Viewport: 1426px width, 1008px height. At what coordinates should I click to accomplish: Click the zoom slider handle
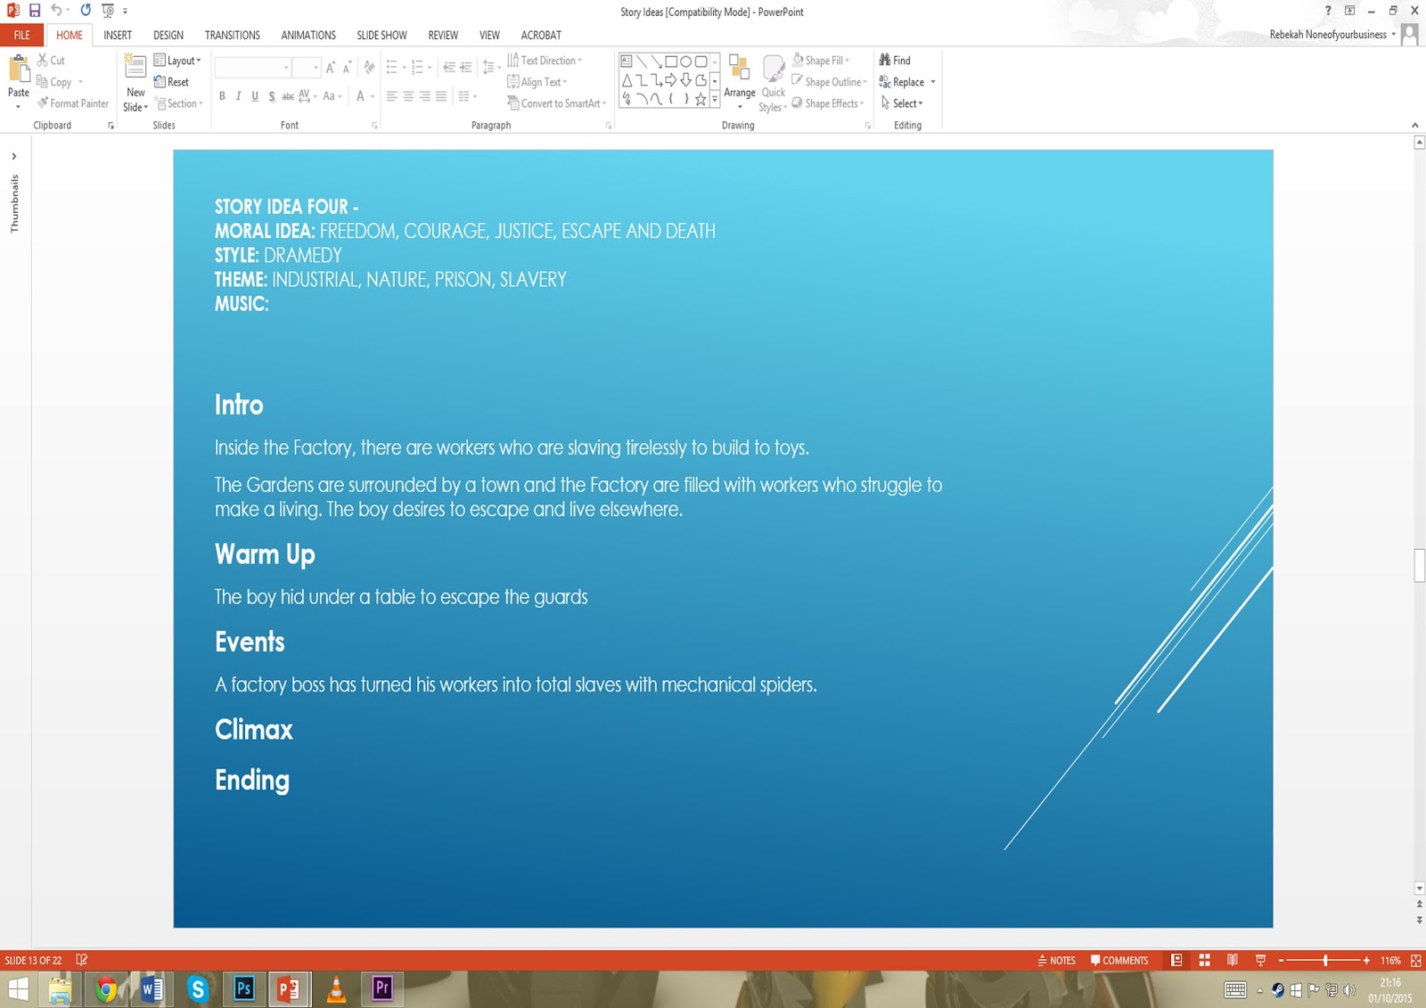coord(1325,960)
